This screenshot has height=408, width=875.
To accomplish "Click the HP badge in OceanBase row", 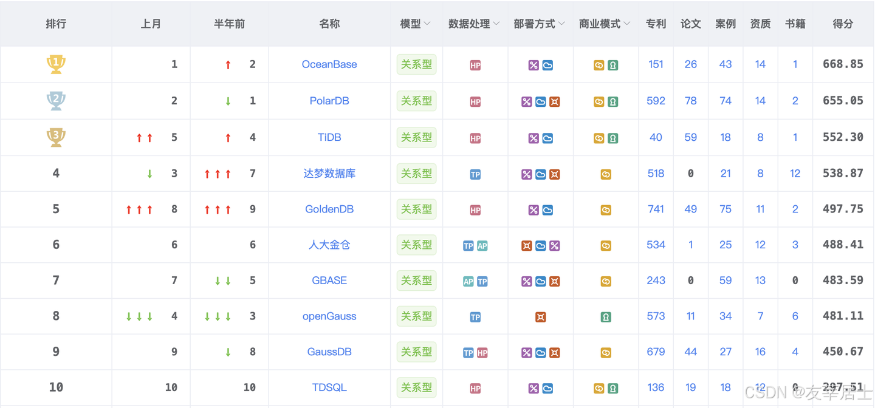I will tap(475, 66).
